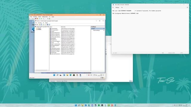Open Microsoft Edge on the VM taskbar
Image resolution: width=191 pixels, height=107 pixels.
(70, 75)
